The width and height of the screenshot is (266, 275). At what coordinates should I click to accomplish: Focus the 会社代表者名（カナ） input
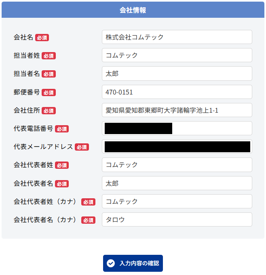pos(177,220)
